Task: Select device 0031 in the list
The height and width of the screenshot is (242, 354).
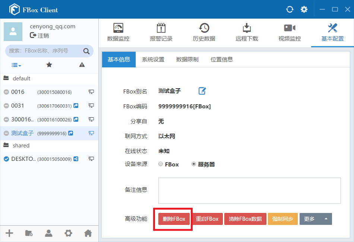Action: 49,106
